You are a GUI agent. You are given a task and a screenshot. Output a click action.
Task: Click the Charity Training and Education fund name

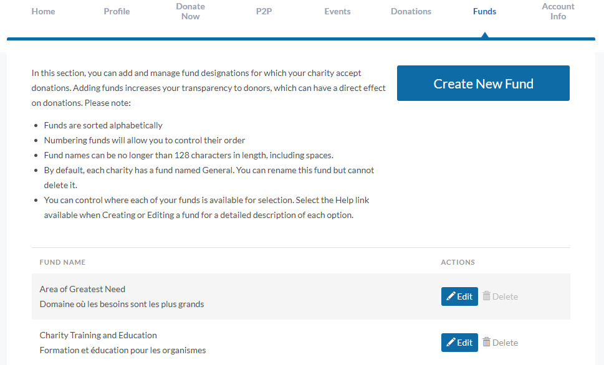click(98, 335)
